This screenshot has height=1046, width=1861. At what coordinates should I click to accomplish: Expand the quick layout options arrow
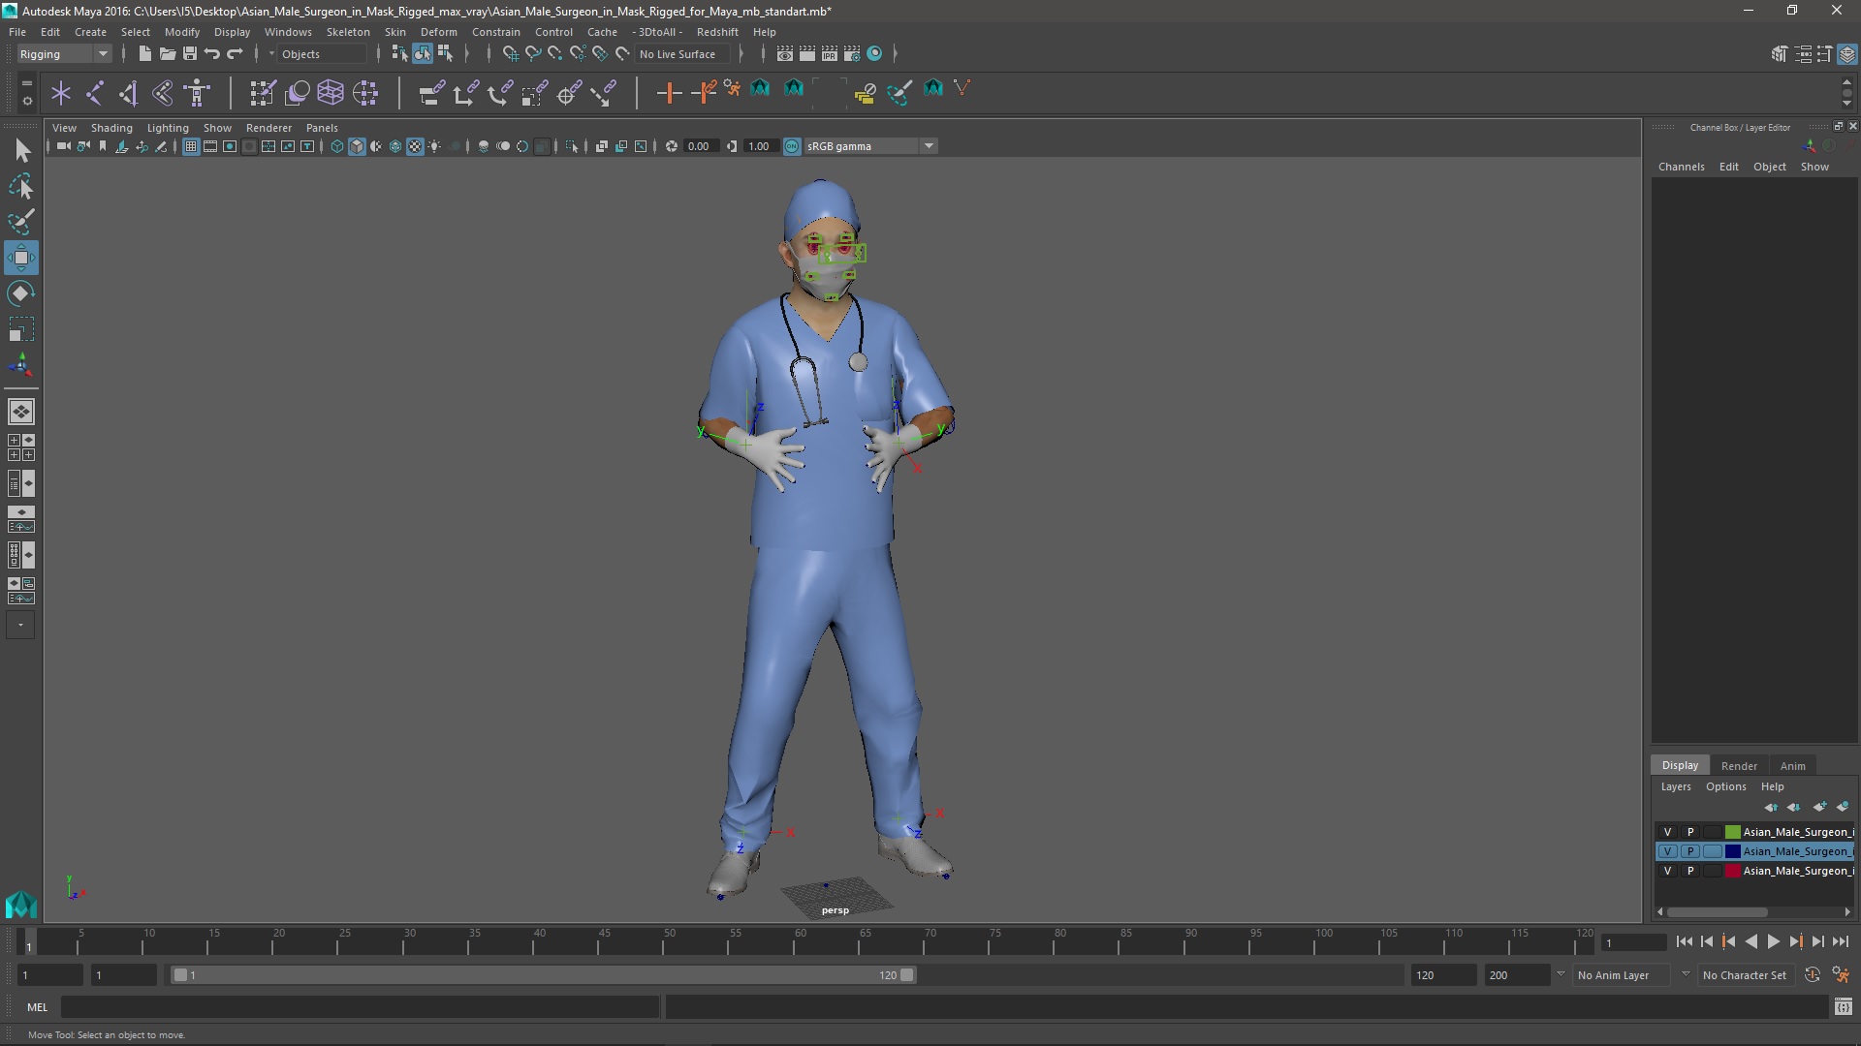[21, 626]
